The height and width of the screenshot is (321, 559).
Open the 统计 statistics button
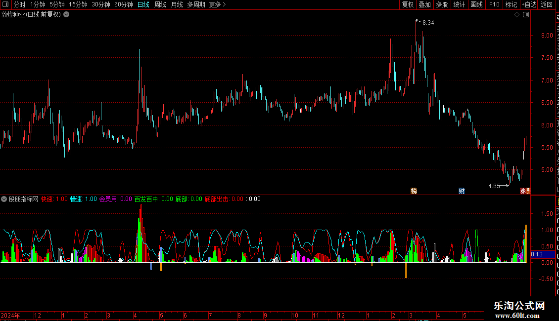coord(459,4)
